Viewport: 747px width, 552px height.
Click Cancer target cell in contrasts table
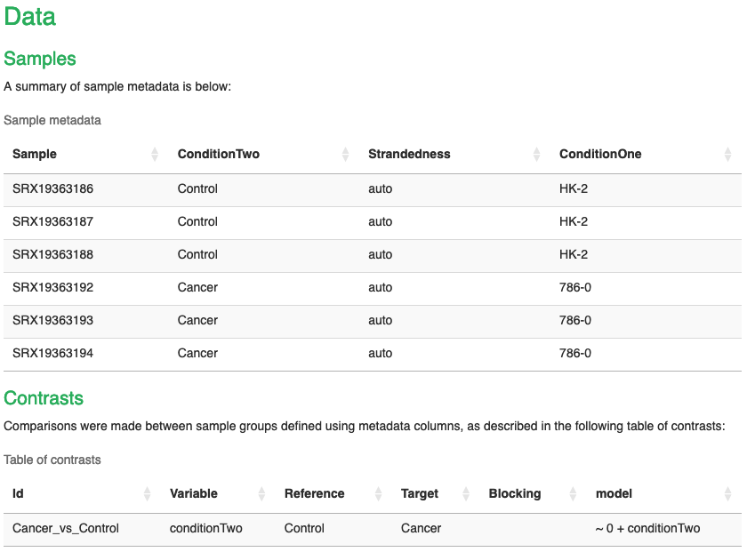[422, 529]
